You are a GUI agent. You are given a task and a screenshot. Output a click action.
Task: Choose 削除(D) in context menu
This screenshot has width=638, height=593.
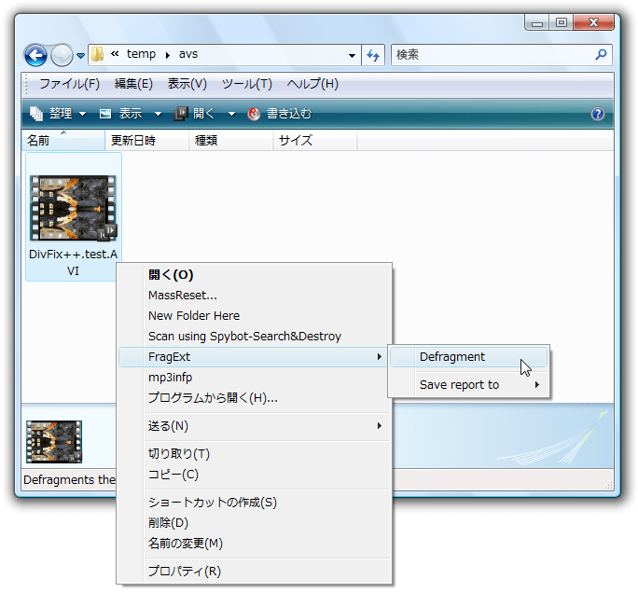255,523
